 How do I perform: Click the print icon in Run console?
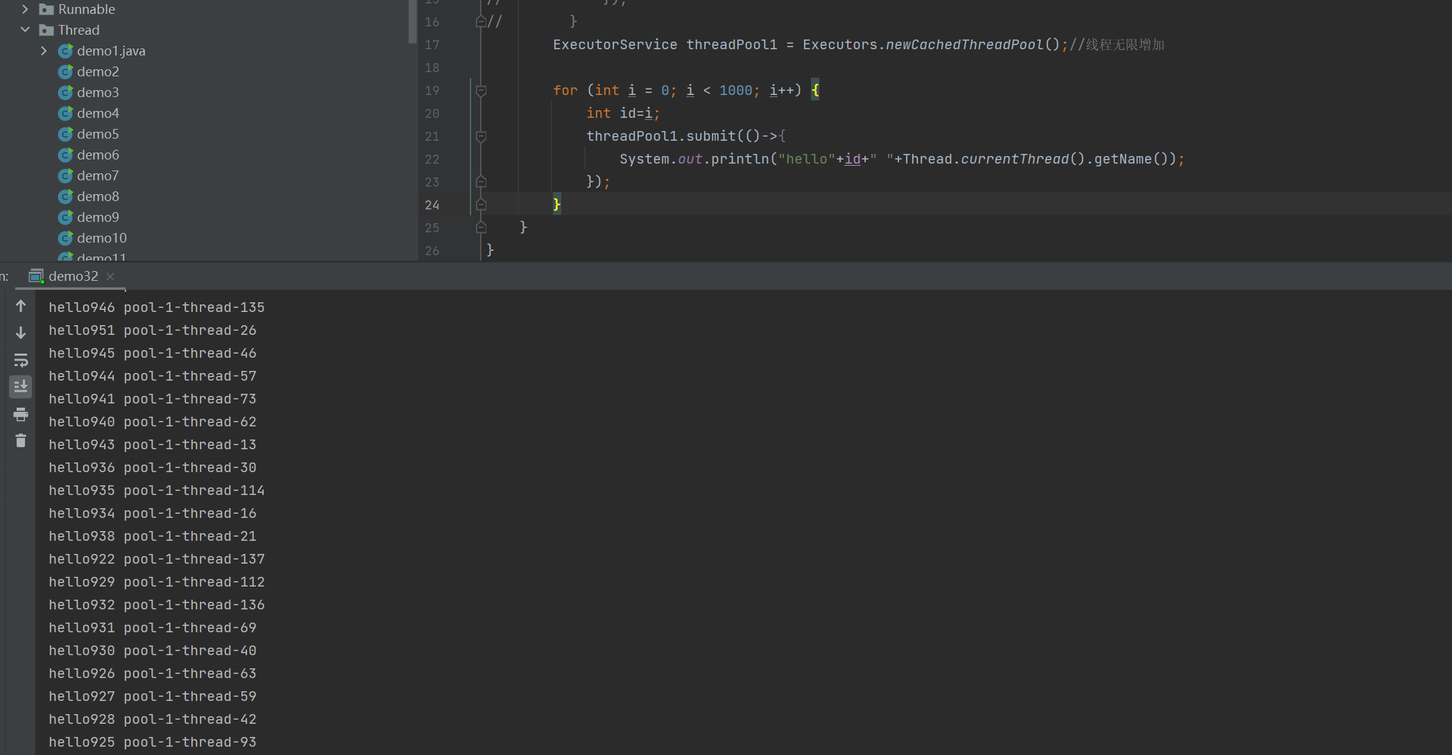pos(21,414)
